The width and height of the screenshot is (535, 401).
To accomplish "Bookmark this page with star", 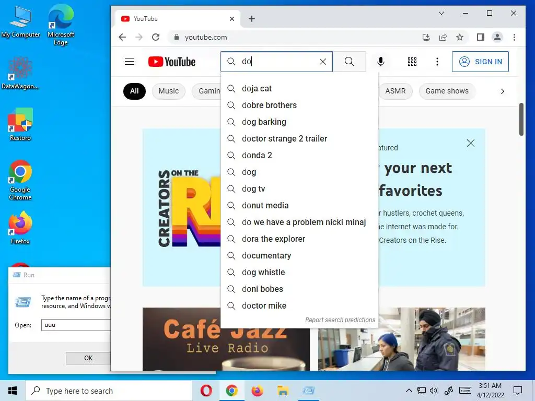I will [x=460, y=37].
